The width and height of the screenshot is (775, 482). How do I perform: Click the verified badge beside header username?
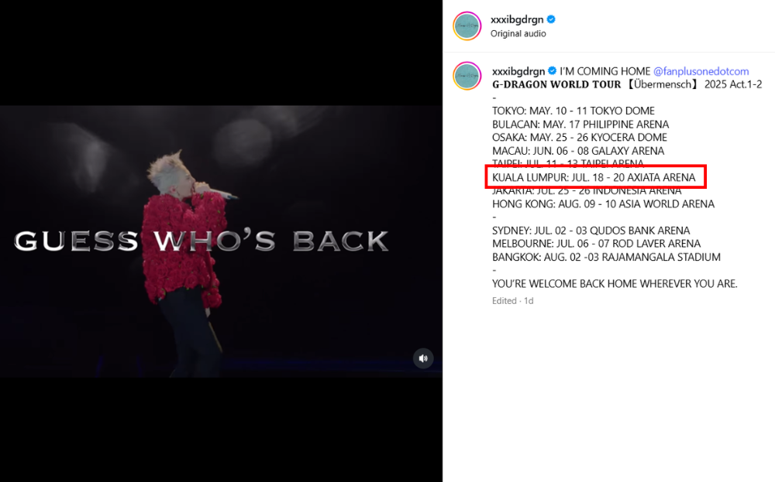coord(551,19)
